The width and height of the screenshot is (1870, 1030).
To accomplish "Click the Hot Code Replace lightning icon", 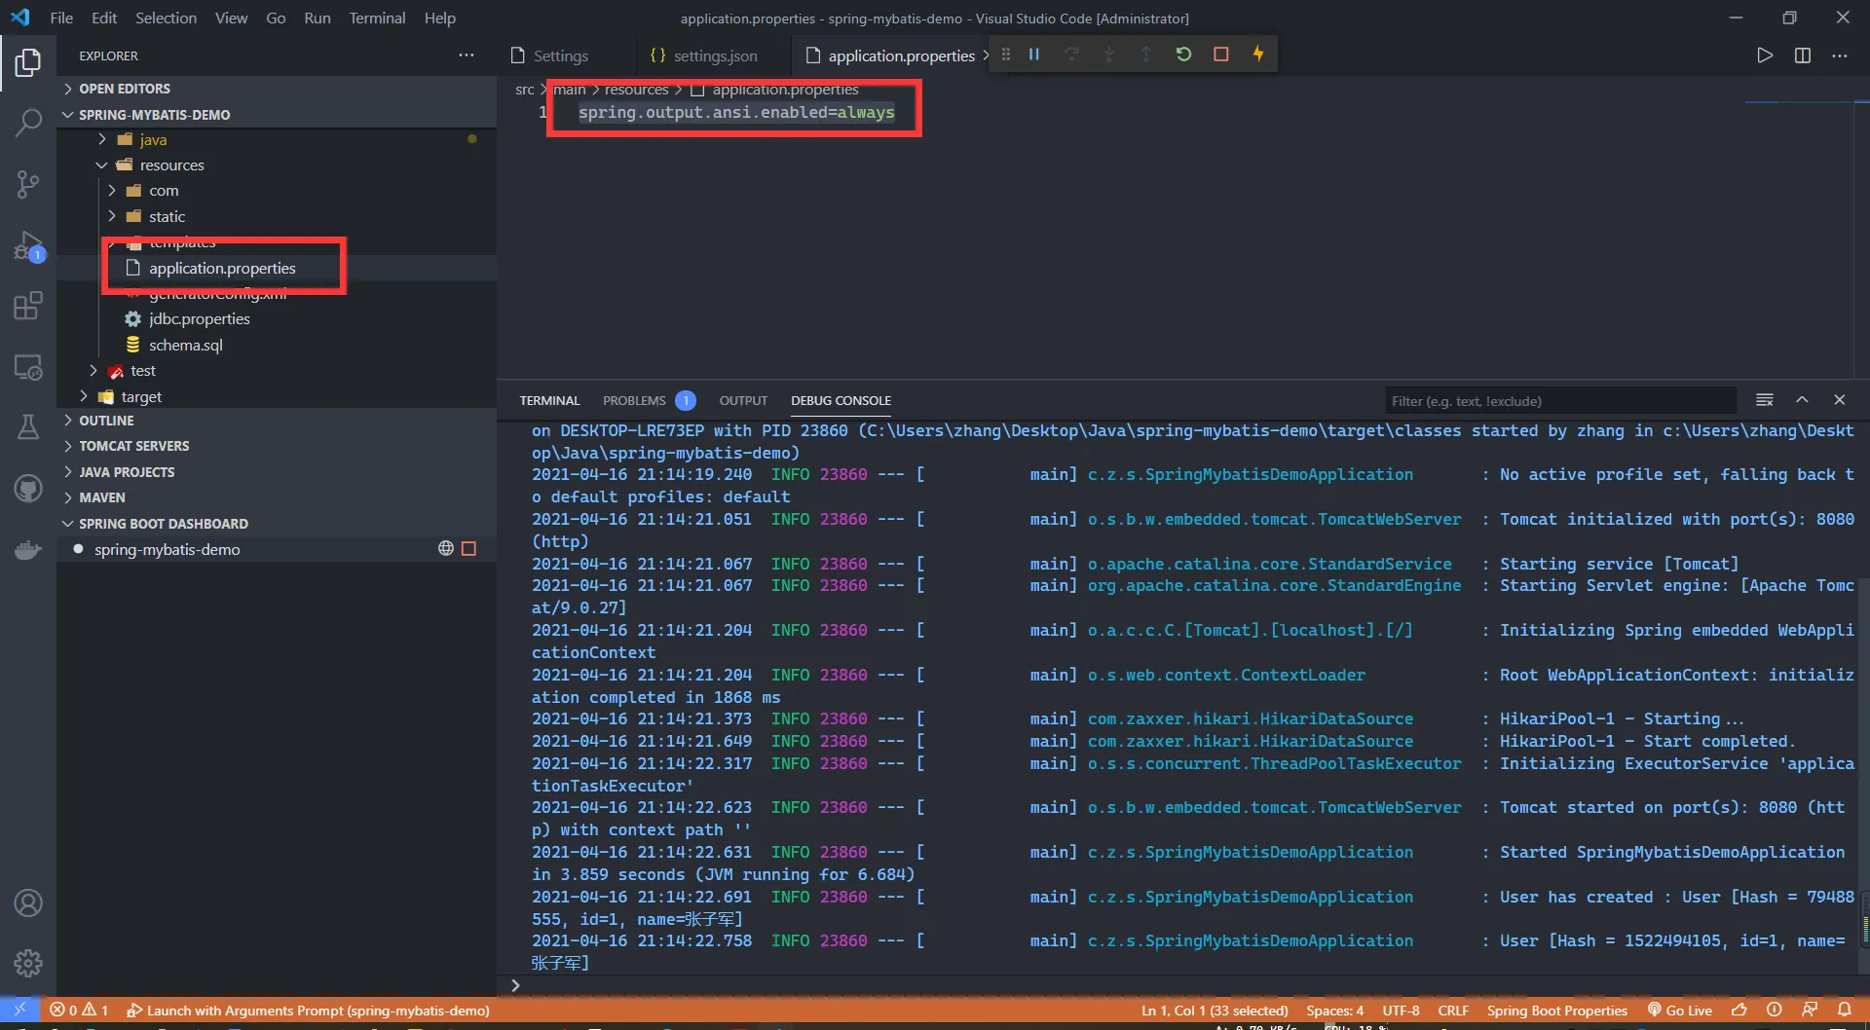I will [1257, 55].
